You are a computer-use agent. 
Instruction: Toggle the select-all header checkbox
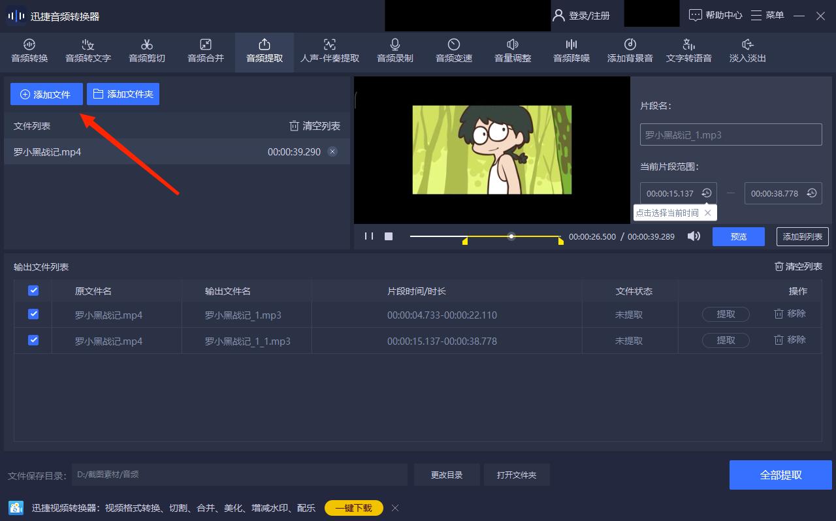pyautogui.click(x=33, y=291)
